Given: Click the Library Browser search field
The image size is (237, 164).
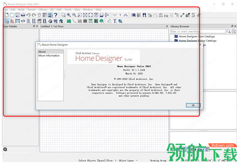Looking at the screenshot, I should tap(198, 31).
